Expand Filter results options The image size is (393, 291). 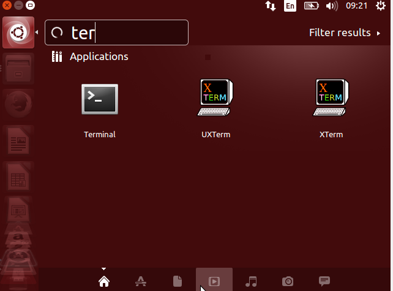[345, 32]
